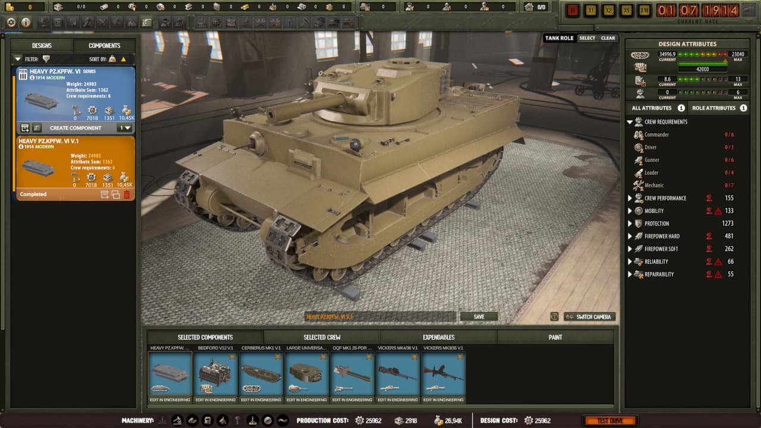Delete the Heavy Pz.Kpfw. VI V.1 design
The height and width of the screenshot is (428, 761).
click(127, 194)
